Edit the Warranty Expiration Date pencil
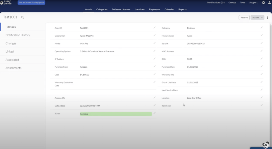 click(154, 82)
